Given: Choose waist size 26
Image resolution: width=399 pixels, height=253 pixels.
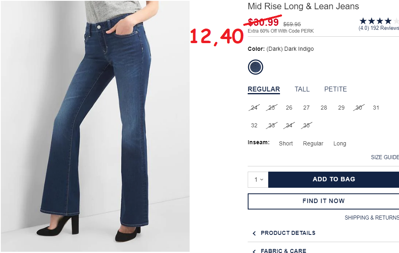Looking at the screenshot, I should 289,108.
